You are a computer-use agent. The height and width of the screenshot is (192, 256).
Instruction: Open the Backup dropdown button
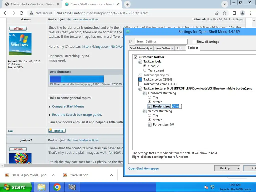point(227,168)
